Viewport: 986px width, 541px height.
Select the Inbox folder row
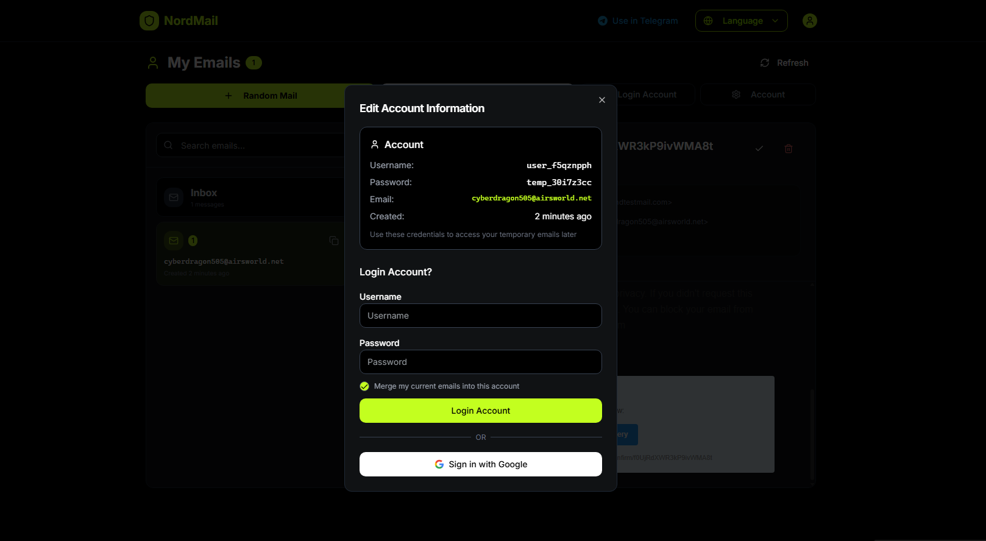click(x=251, y=197)
